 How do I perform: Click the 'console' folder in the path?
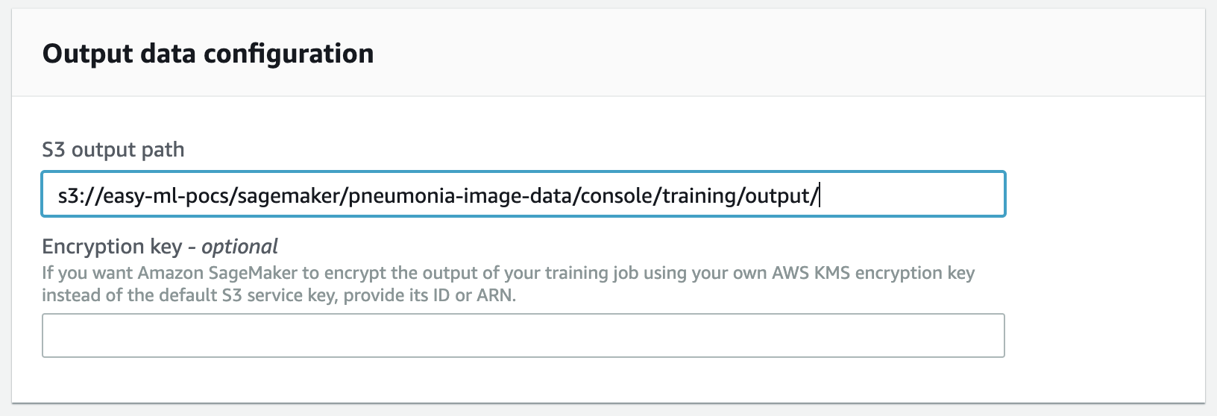(617, 195)
